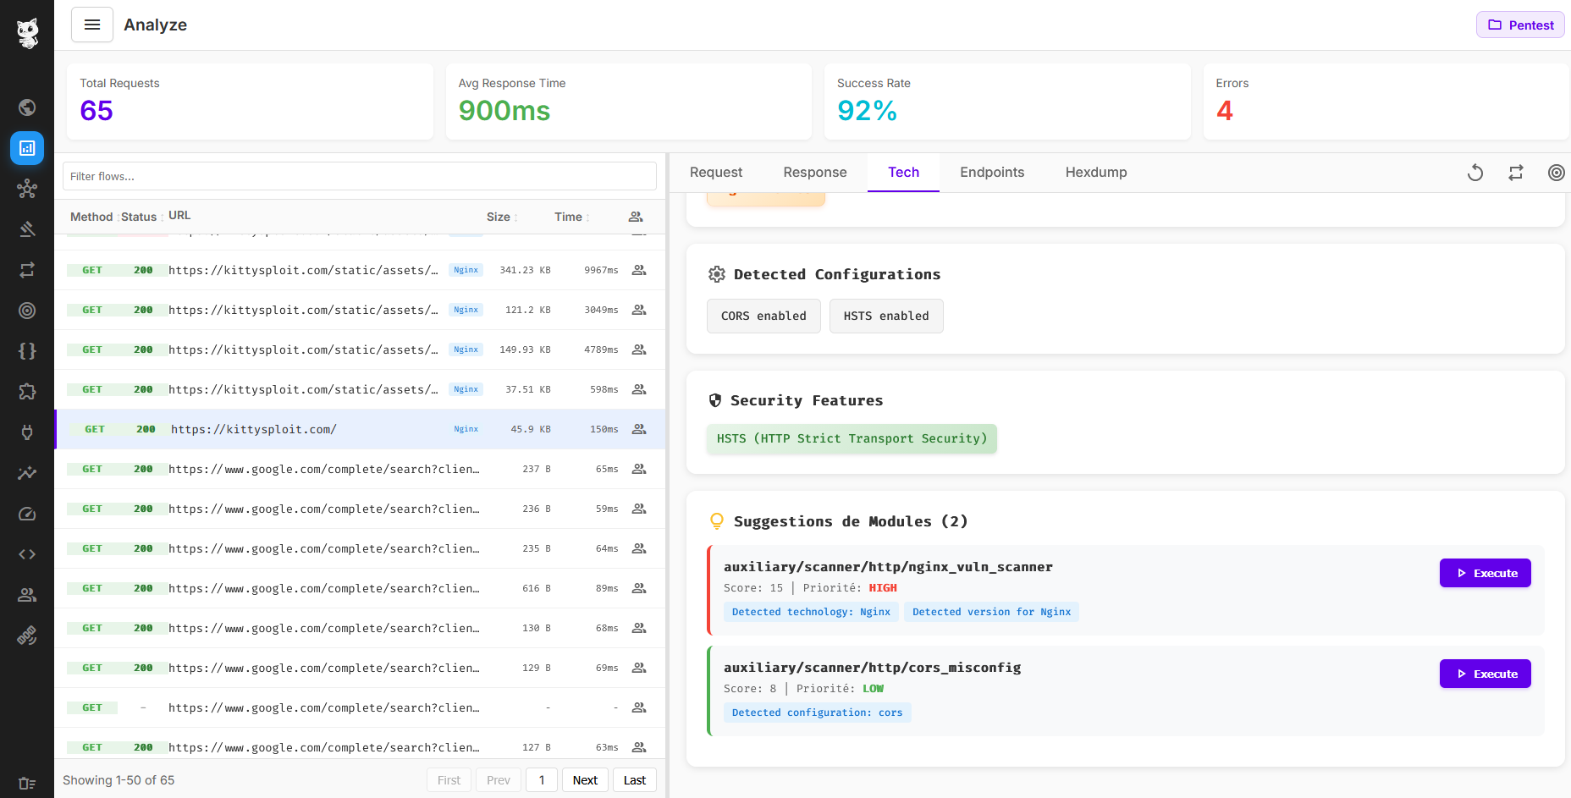Image resolution: width=1571 pixels, height=798 pixels.
Task: Open the puzzle piece extensions icon
Action: tap(27, 392)
